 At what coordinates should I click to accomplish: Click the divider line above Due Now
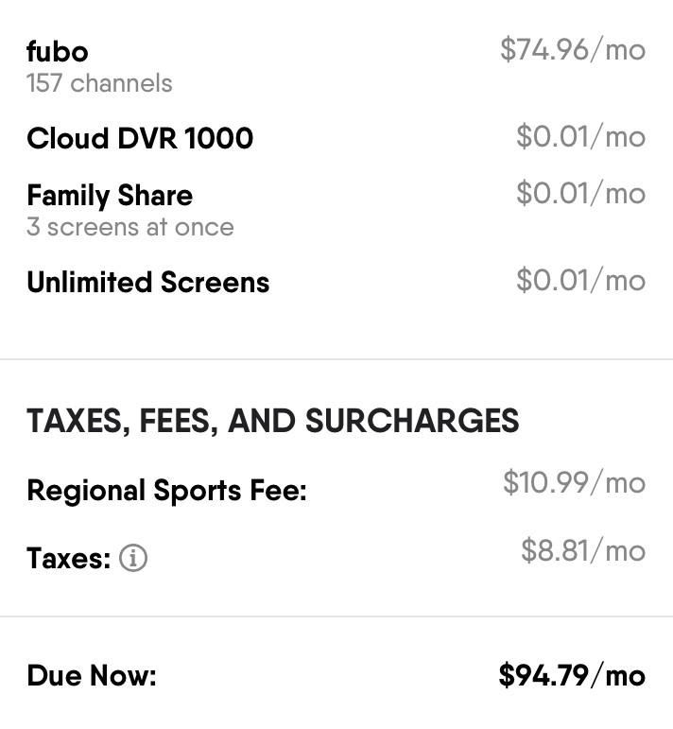pyautogui.click(x=336, y=616)
